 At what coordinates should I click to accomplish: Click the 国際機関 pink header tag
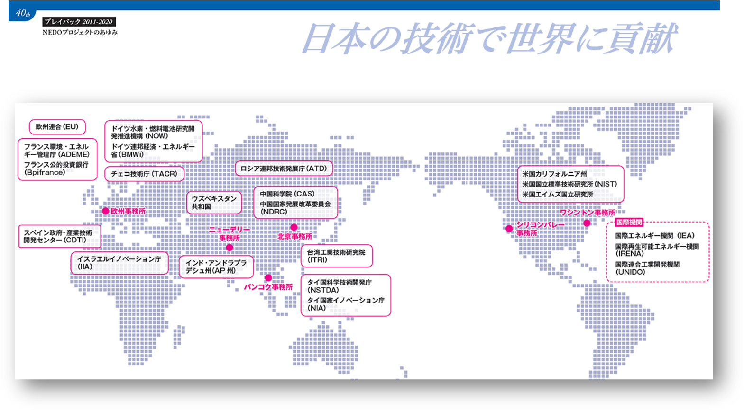pos(629,222)
